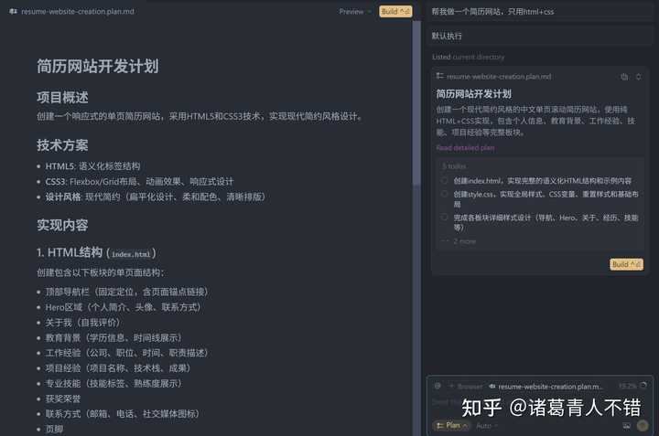Click the round send button
Image resolution: width=659 pixels, height=436 pixels.
643,426
